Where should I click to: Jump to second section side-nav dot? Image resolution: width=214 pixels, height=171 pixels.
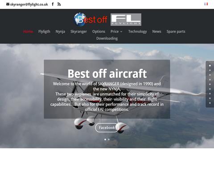click(x=210, y=70)
